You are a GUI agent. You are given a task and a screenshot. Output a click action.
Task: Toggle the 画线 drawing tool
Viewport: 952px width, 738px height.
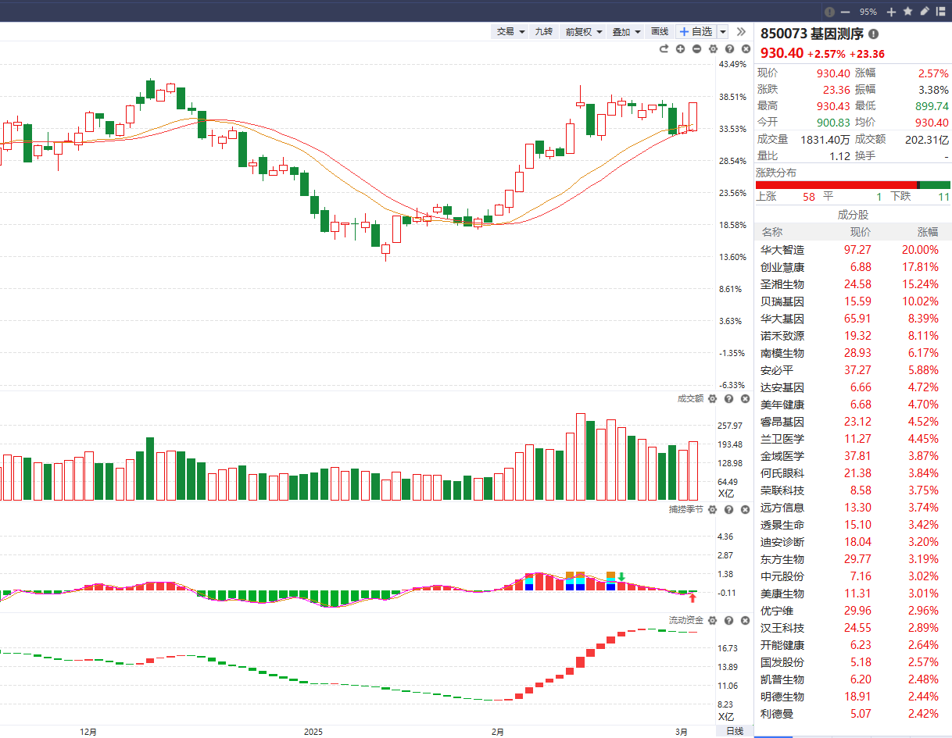point(660,31)
